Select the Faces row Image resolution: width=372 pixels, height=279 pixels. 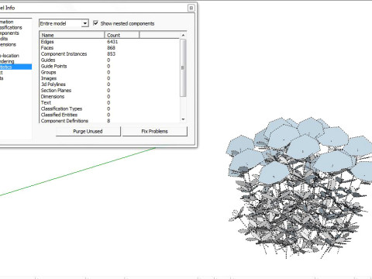pyautogui.click(x=109, y=48)
